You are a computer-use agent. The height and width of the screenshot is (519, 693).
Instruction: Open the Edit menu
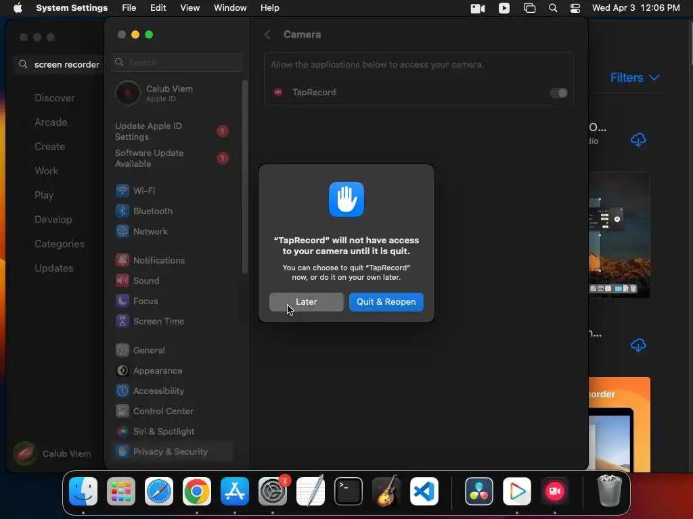pos(158,8)
